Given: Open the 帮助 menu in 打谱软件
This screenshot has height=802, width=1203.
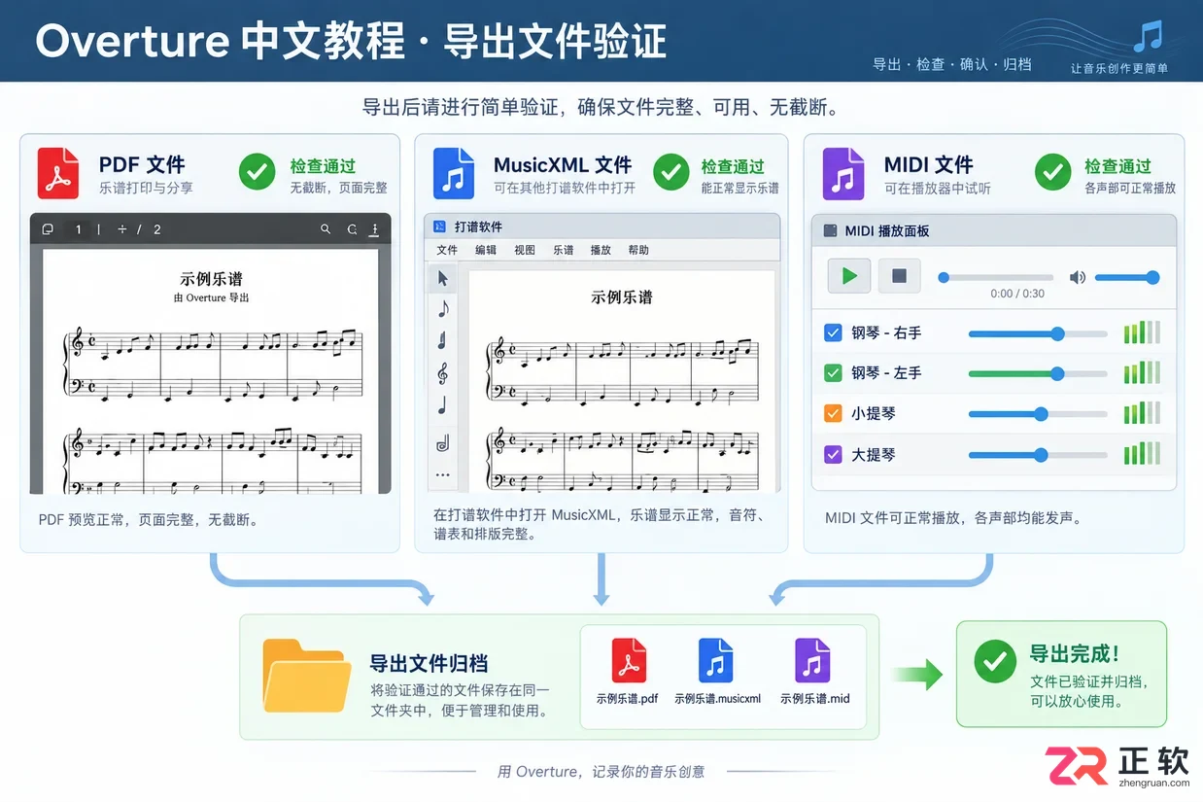Looking at the screenshot, I should point(638,250).
